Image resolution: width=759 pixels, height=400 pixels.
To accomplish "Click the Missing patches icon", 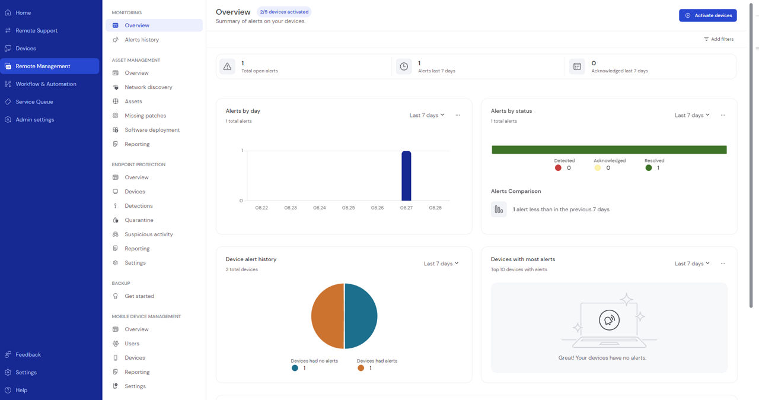I will (116, 116).
